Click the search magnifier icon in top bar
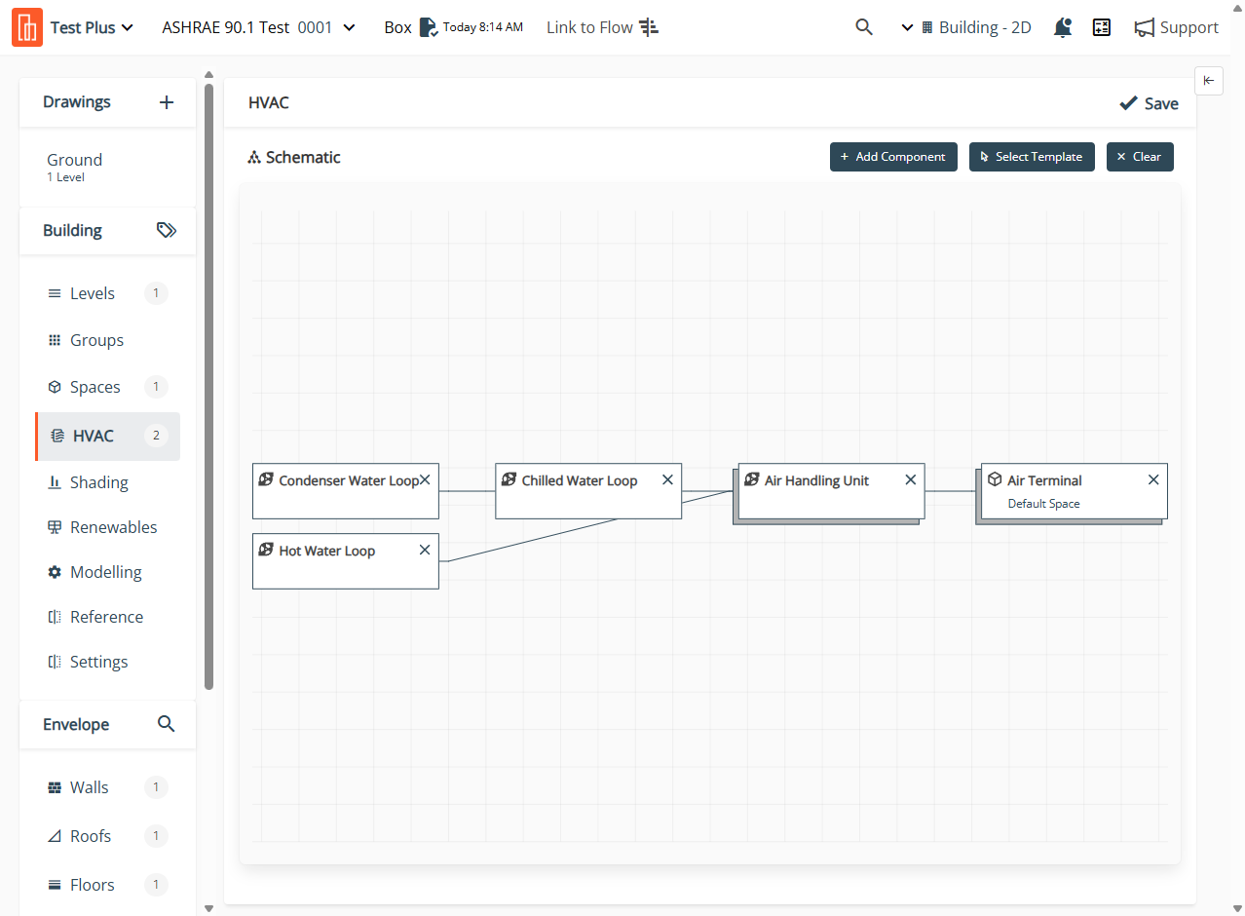 click(x=863, y=27)
